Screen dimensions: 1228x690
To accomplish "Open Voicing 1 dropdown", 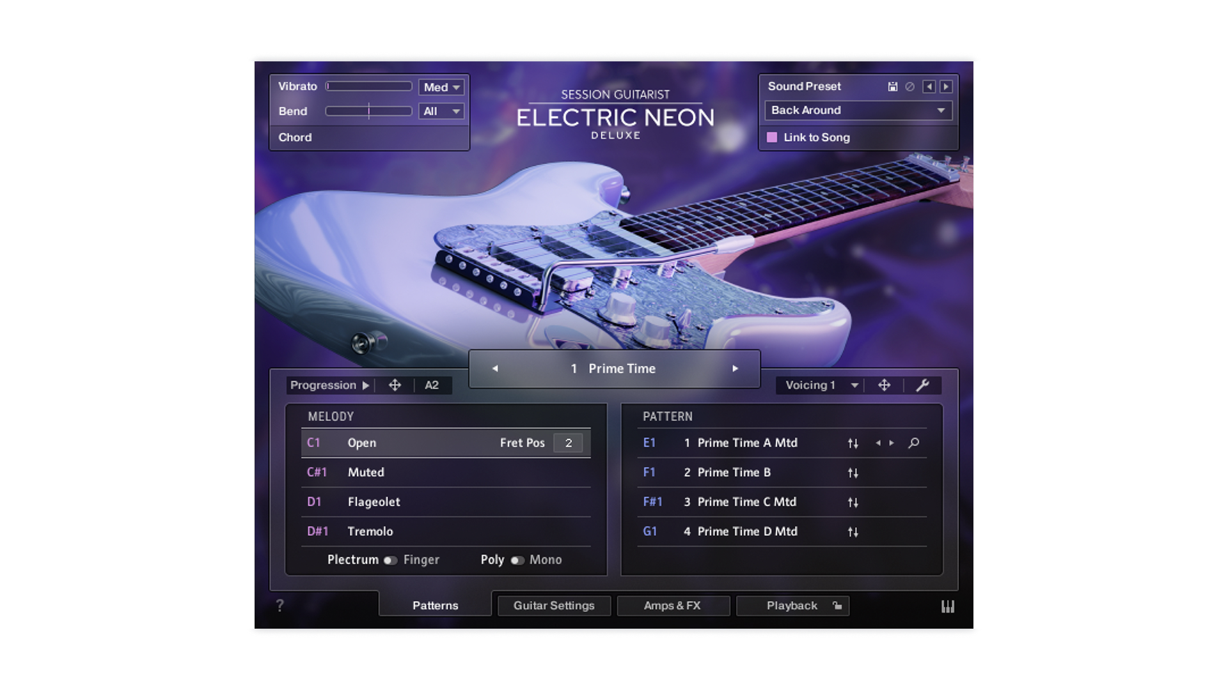I will coord(821,385).
